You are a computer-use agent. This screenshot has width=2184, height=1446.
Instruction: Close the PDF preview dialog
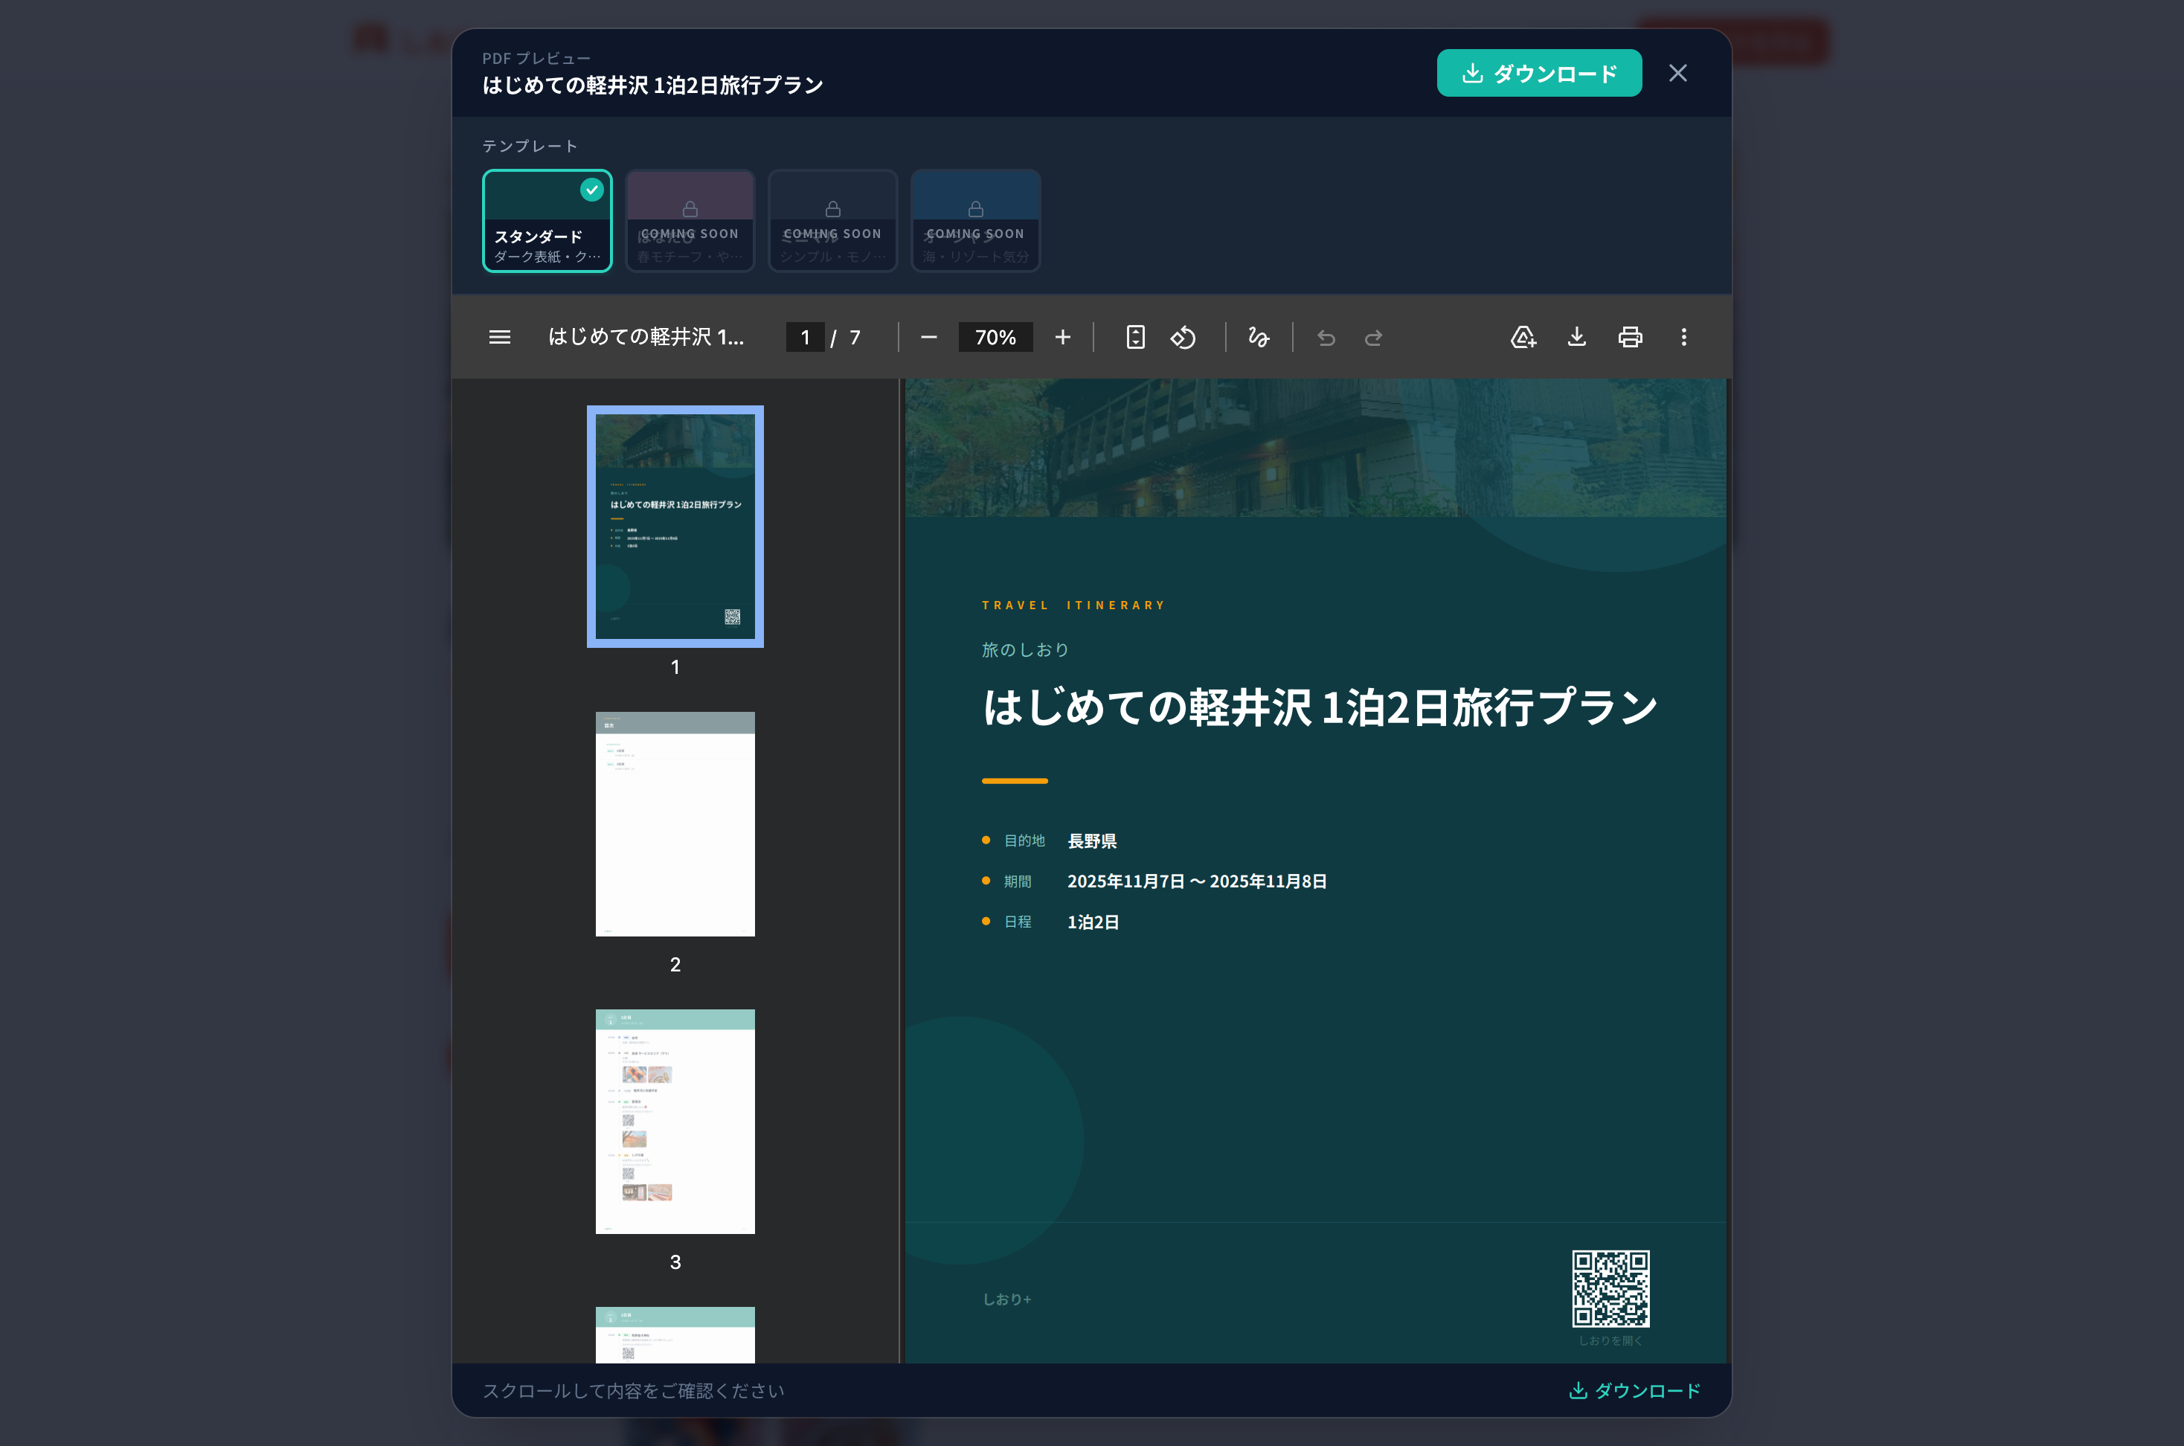point(1677,73)
